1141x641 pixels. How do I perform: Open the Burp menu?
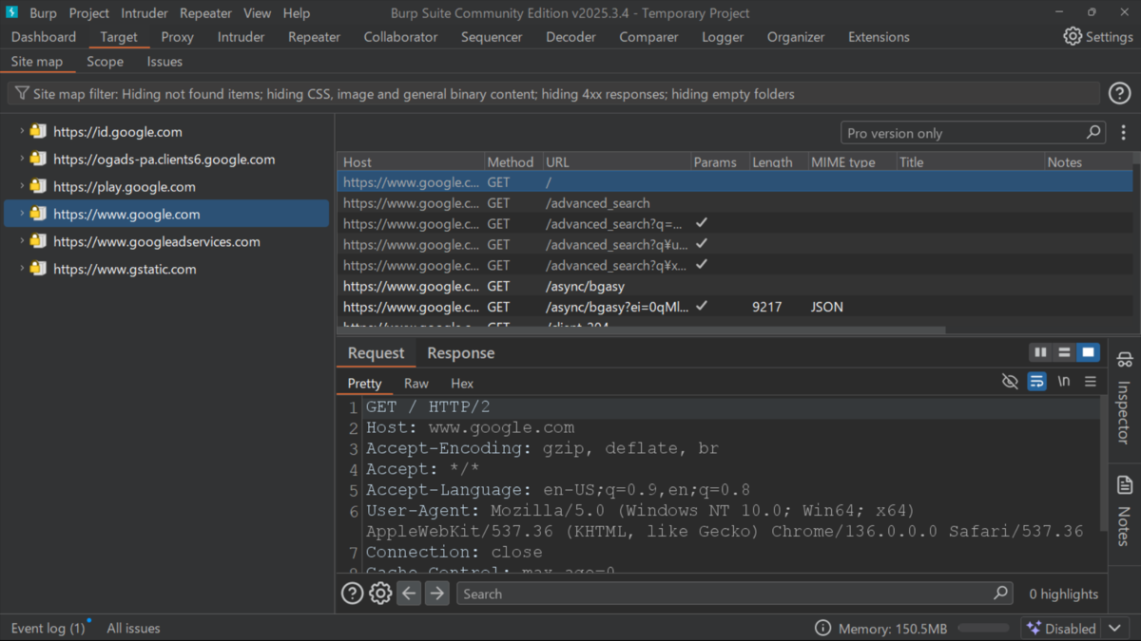43,13
